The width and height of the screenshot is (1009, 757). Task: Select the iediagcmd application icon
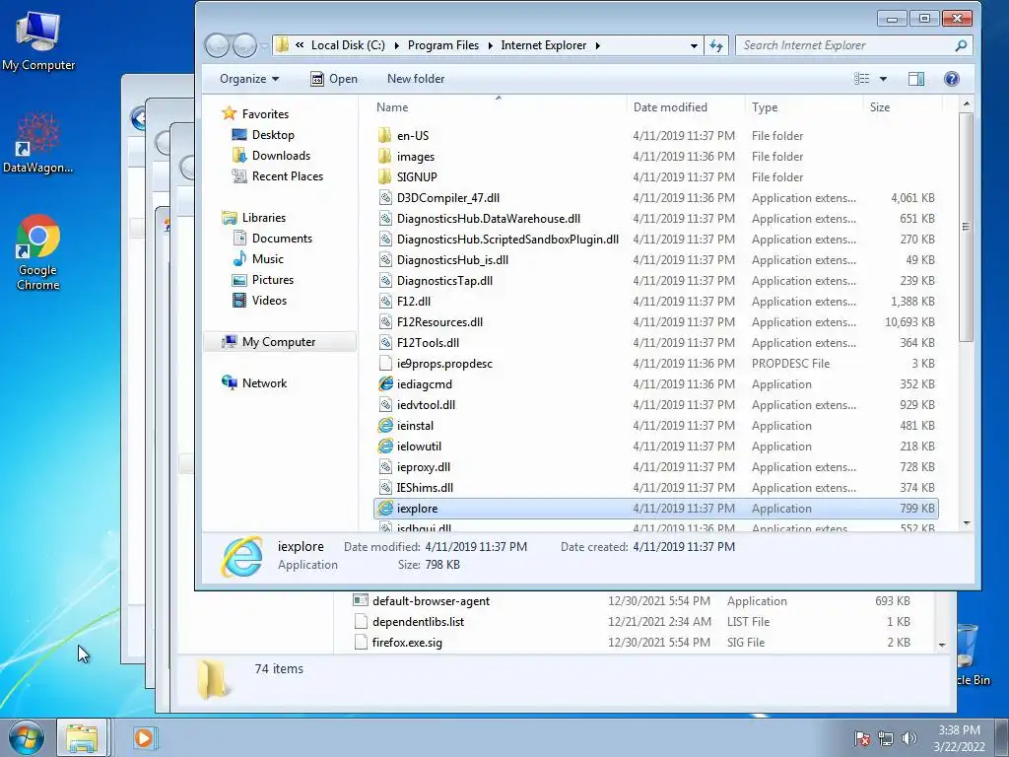(x=385, y=384)
